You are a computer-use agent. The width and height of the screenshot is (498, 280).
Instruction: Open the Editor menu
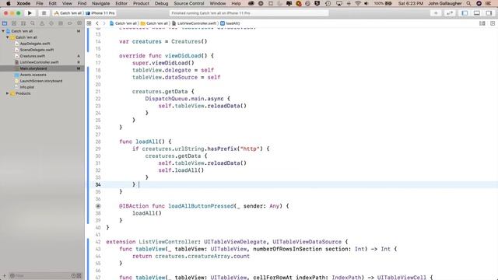(121, 3)
